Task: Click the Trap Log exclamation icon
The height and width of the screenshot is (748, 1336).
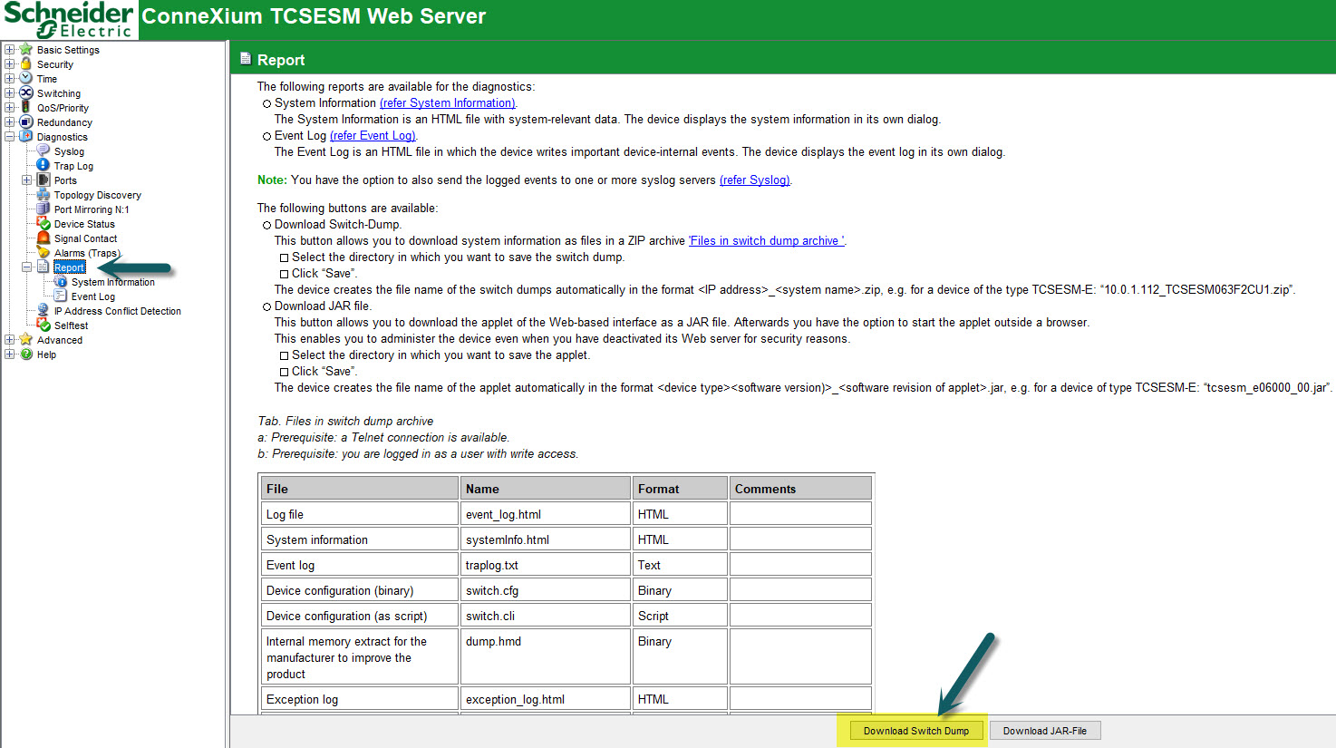Action: [43, 165]
